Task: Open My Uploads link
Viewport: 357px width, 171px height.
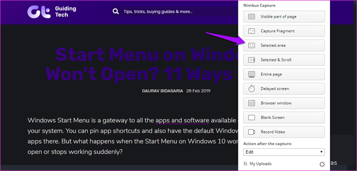Action: click(257, 164)
